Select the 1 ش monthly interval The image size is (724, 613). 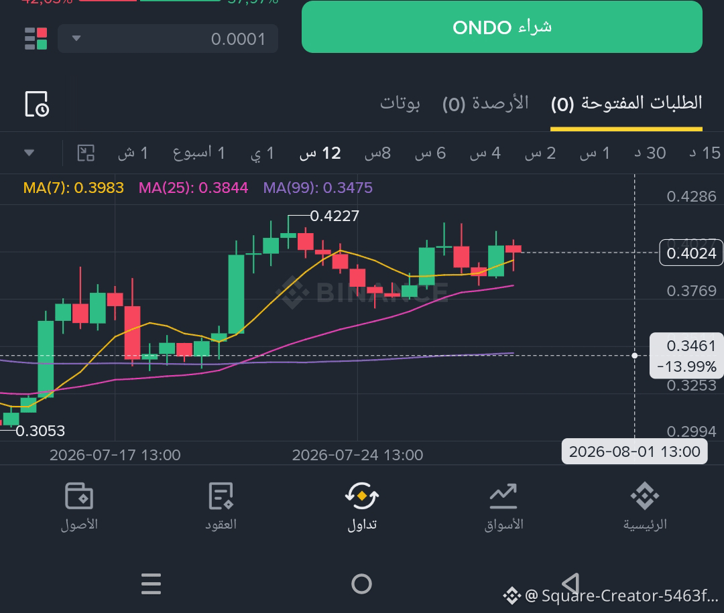pyautogui.click(x=133, y=153)
